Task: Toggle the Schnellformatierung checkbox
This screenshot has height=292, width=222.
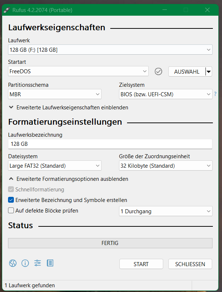Action: click(x=11, y=190)
